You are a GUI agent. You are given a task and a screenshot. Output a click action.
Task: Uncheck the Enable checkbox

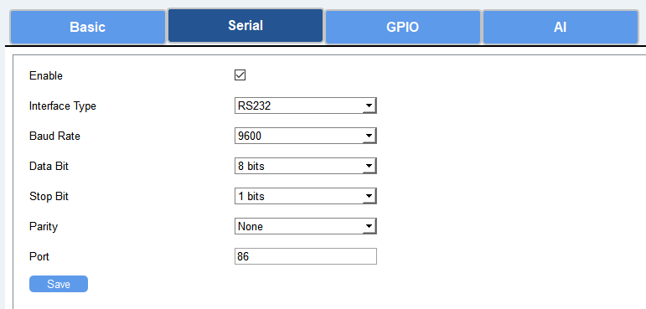[240, 75]
